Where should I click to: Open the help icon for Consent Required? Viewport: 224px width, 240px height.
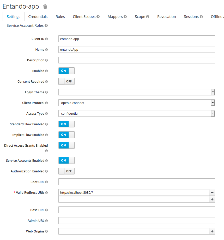pyautogui.click(x=46, y=82)
